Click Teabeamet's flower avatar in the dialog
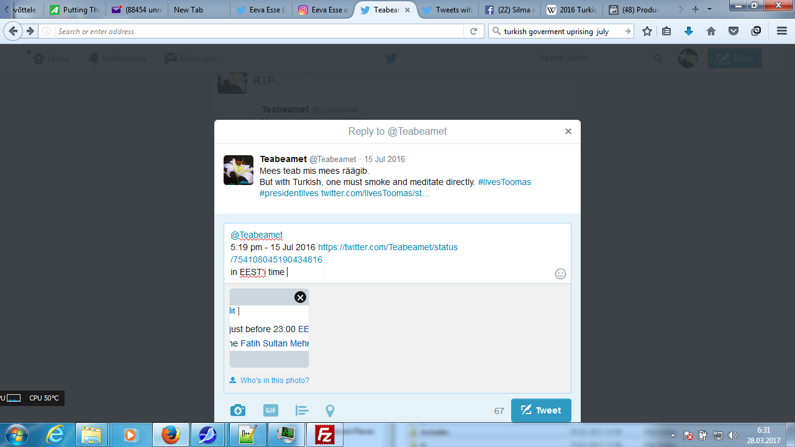Screen dimensions: 795x447 [238, 170]
